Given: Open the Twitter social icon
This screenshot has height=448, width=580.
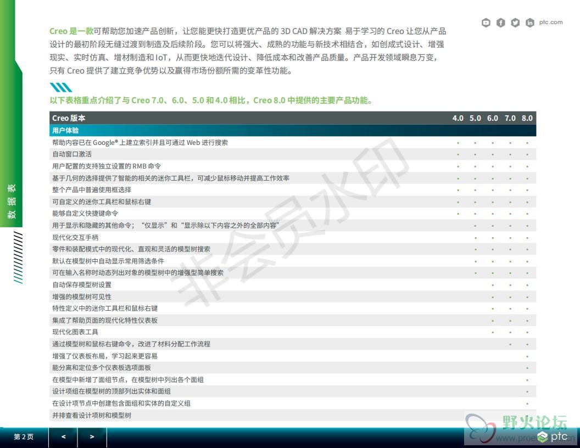Looking at the screenshot, I should [x=515, y=23].
